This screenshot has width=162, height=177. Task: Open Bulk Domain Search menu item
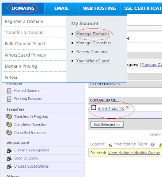pyautogui.click(x=26, y=44)
